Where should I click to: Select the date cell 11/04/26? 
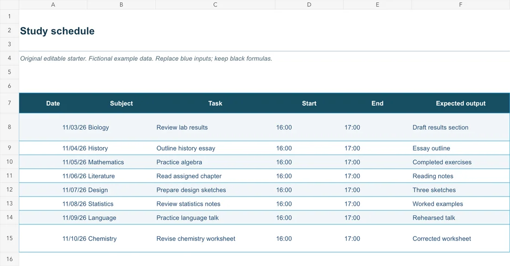53,148
